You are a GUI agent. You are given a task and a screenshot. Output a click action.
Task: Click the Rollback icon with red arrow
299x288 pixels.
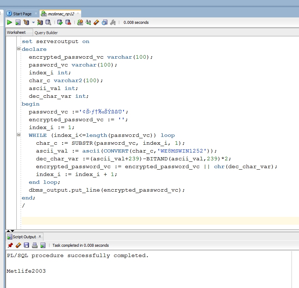68,22
